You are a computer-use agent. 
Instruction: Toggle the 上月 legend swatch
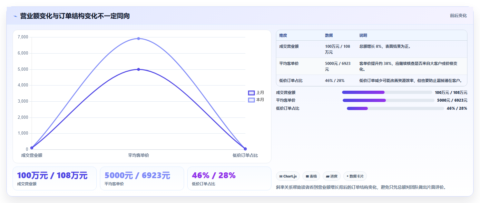251,93
